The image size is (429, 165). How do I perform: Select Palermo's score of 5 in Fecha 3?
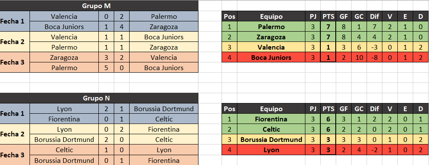(106, 68)
